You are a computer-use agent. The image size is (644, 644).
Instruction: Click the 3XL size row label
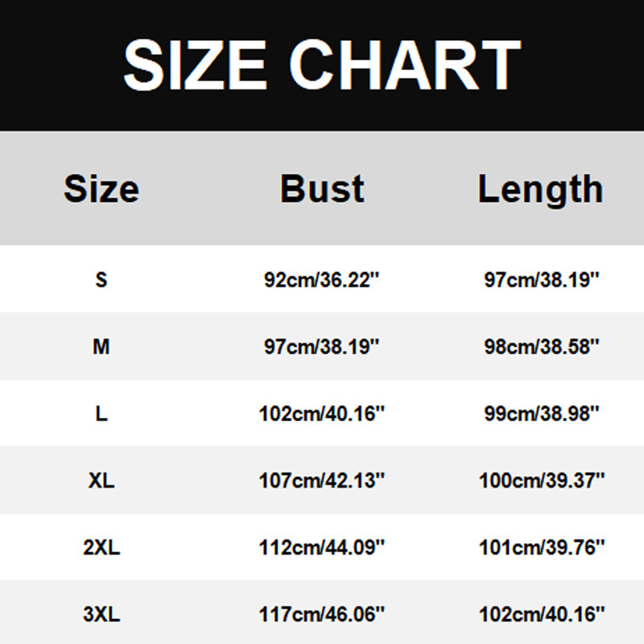pos(101,616)
